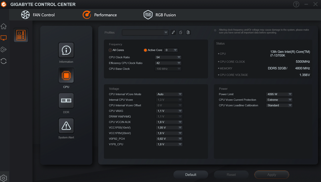Click the export profile icon
The width and height of the screenshot is (321, 182).
(x=181, y=33)
